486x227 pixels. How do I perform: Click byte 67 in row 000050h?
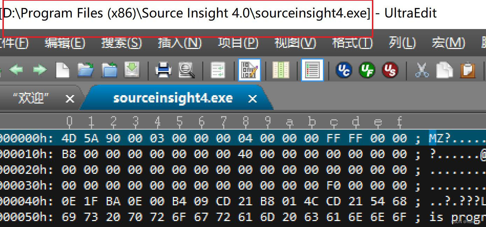pyautogui.click(x=201, y=217)
